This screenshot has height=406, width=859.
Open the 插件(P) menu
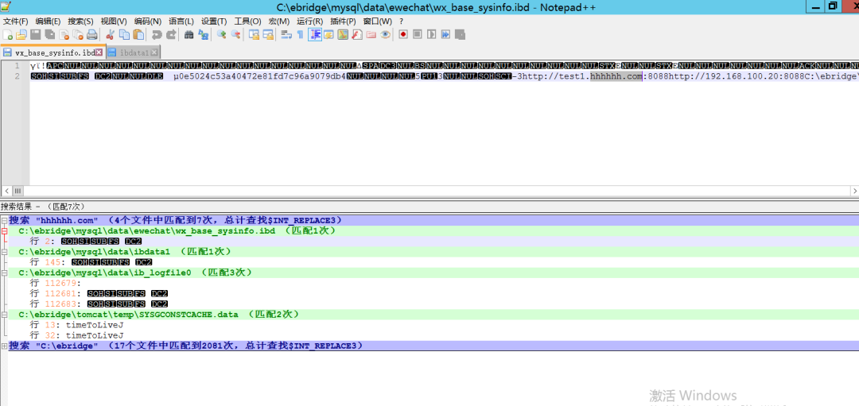[343, 21]
